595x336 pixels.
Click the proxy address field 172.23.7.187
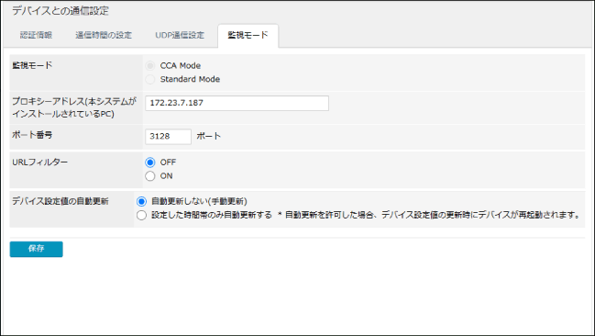pyautogui.click(x=237, y=103)
